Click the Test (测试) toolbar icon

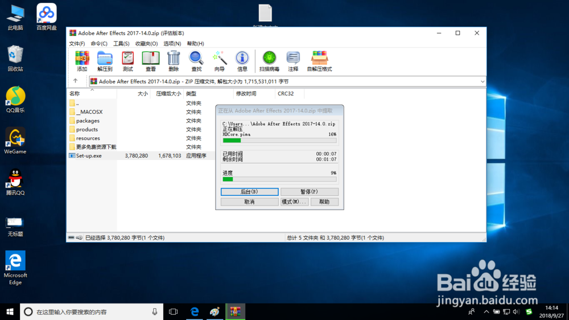click(127, 61)
